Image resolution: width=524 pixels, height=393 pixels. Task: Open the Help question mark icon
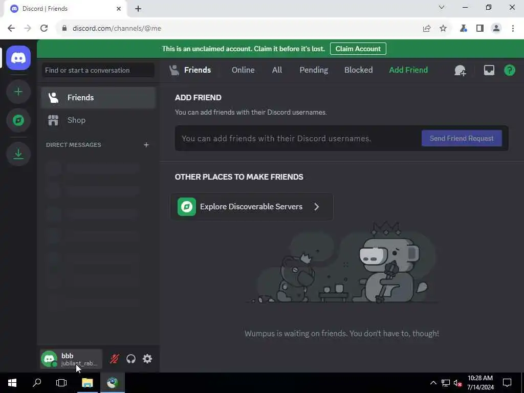[x=509, y=70]
